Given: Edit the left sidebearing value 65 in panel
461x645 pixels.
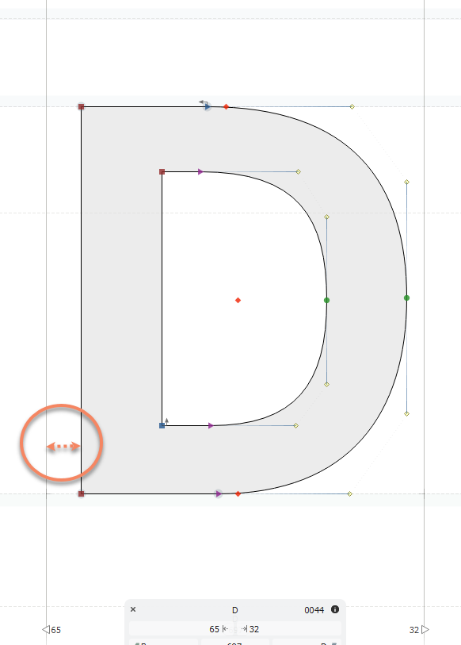Looking at the screenshot, I should tap(214, 629).
